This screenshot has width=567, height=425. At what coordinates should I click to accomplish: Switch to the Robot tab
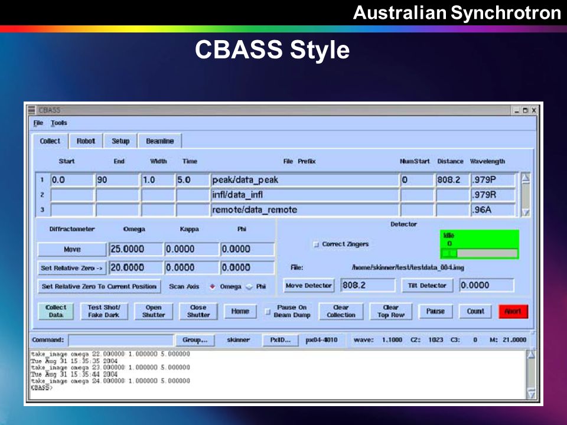point(86,141)
